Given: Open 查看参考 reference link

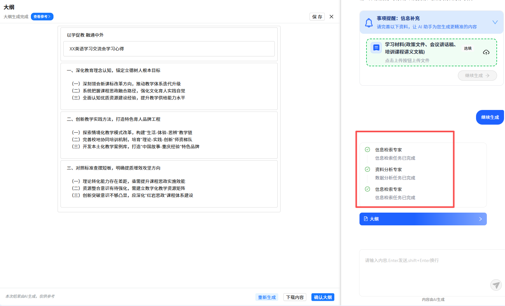Looking at the screenshot, I should tap(42, 17).
